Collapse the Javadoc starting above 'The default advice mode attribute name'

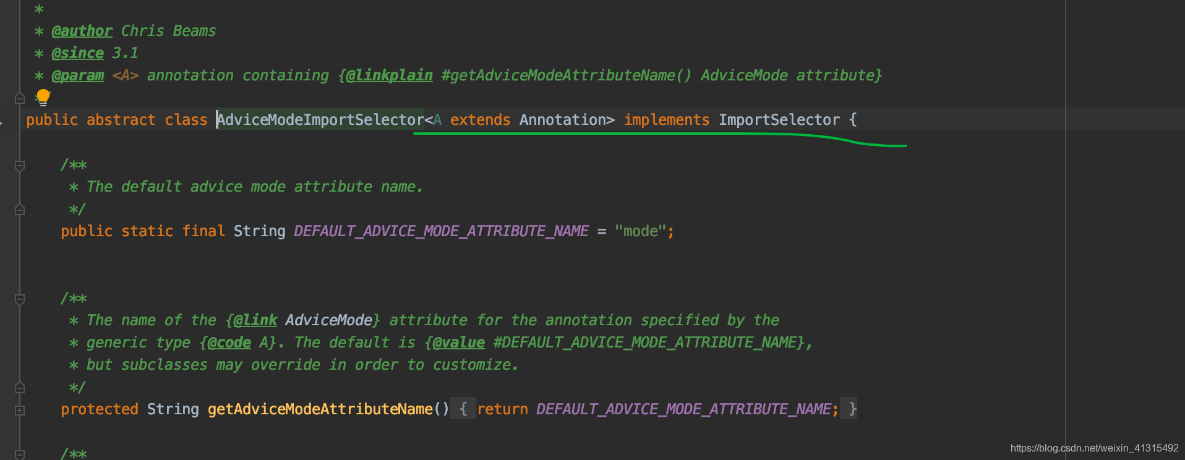20,165
